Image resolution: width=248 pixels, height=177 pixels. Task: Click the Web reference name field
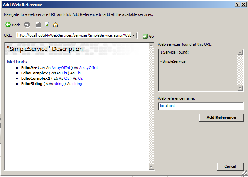201,106
